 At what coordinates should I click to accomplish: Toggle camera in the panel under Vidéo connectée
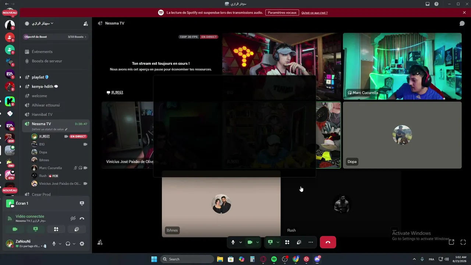pos(15,229)
